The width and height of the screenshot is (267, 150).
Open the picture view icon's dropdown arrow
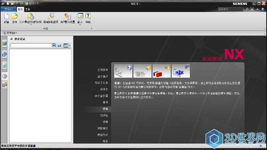pos(69,45)
